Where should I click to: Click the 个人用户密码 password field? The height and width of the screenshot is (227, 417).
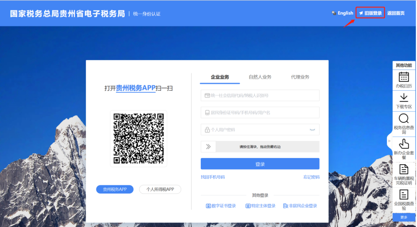(260, 129)
